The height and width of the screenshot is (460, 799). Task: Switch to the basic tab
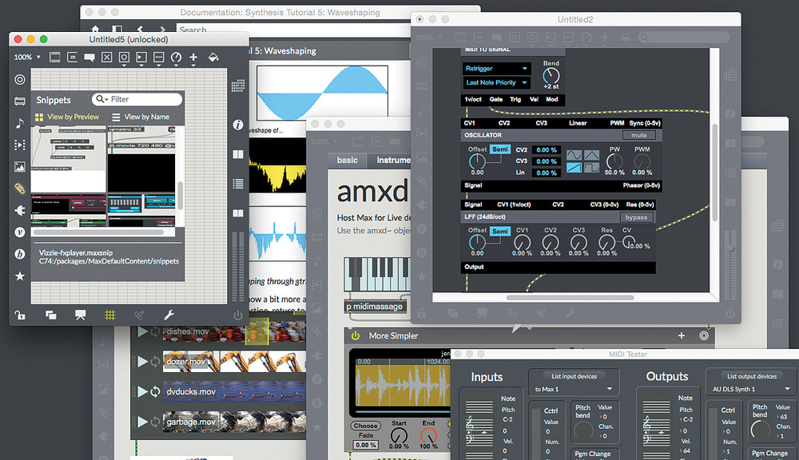(x=348, y=160)
